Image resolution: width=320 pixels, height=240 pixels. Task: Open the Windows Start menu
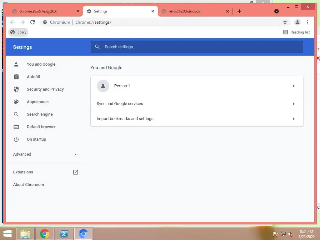(7, 234)
